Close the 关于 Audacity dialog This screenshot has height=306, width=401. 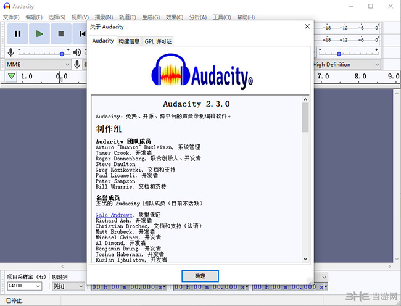[x=307, y=27]
